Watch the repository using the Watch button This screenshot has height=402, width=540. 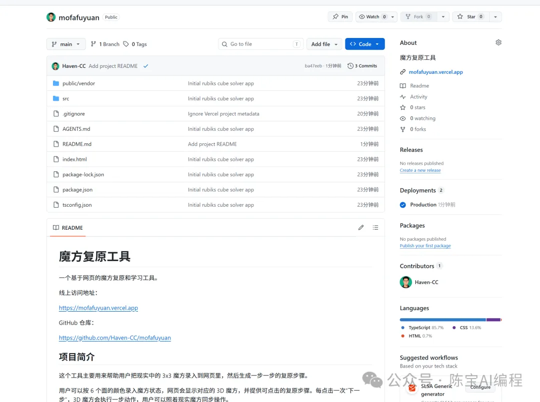point(372,17)
